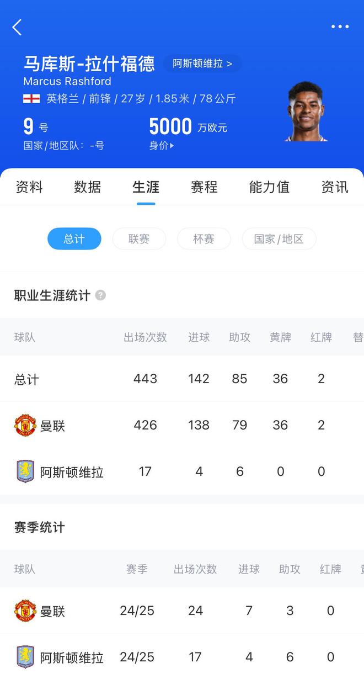Select the 总计 filter pill
The width and height of the screenshot is (364, 679).
pos(74,239)
